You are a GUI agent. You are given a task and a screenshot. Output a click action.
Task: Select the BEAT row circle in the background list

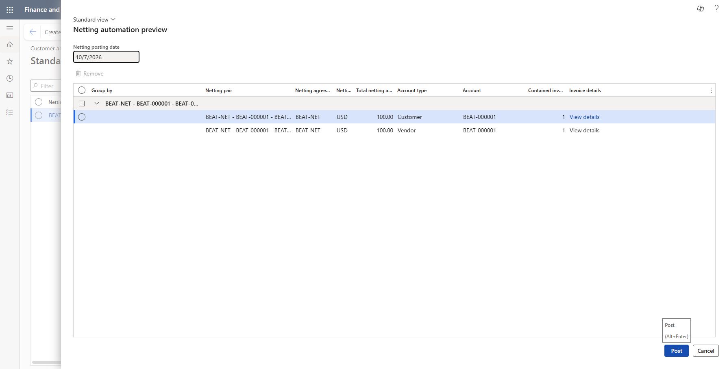tap(39, 115)
